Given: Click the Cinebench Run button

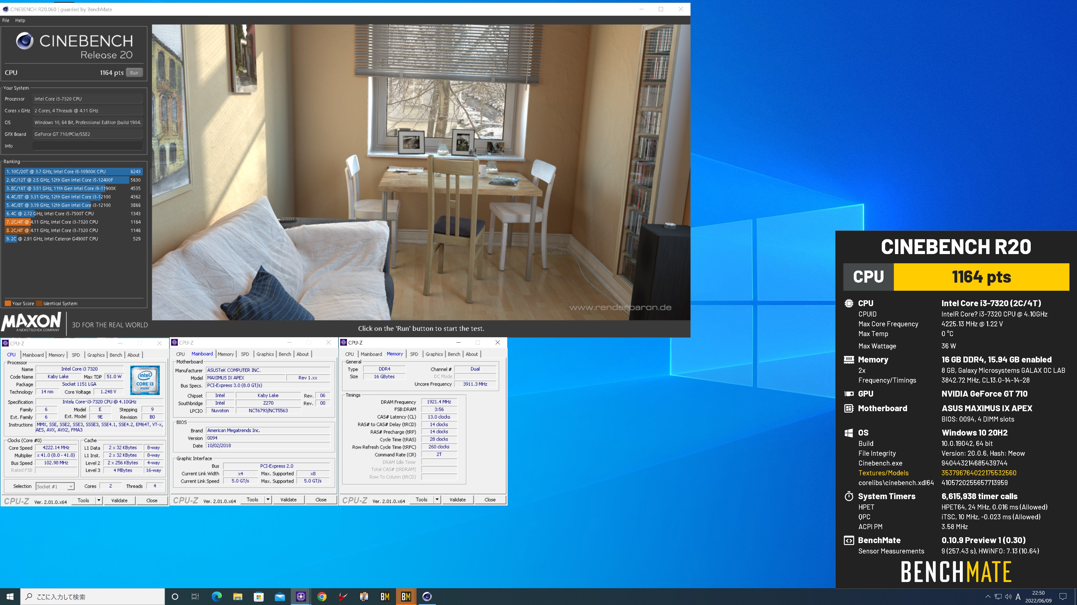Looking at the screenshot, I should click(134, 73).
